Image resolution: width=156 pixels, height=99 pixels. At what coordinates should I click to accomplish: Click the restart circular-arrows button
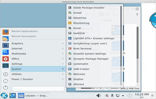point(6,81)
